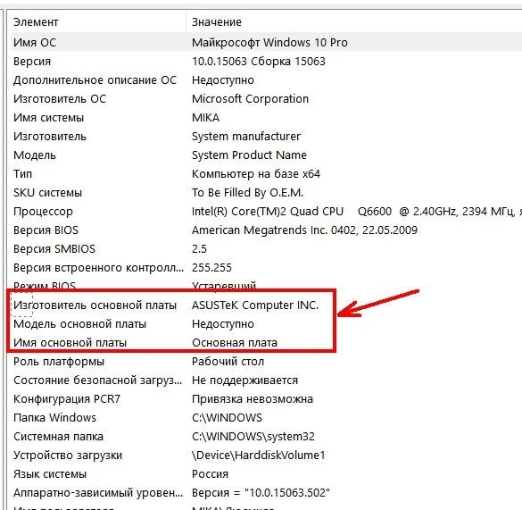Select the 'Версия' row with 10.0.15063
The image size is (522, 510).
coord(266,62)
